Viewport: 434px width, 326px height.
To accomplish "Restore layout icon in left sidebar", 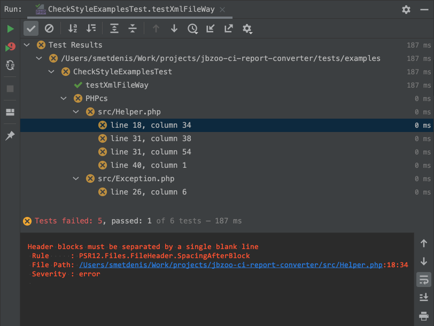I will [x=10, y=112].
